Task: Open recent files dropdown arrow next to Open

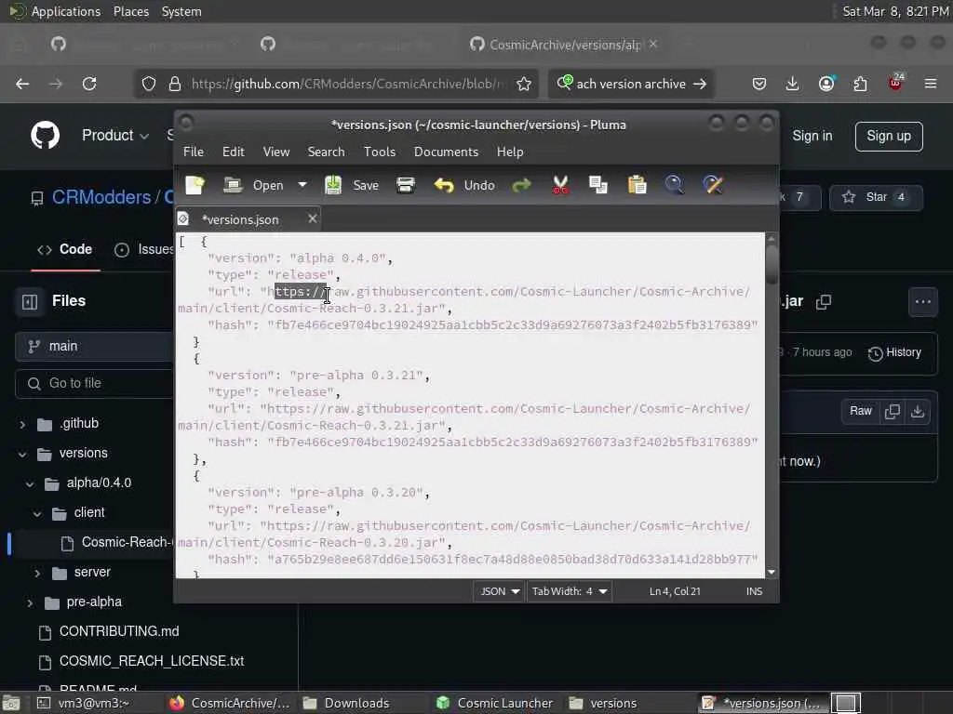Action: [302, 185]
